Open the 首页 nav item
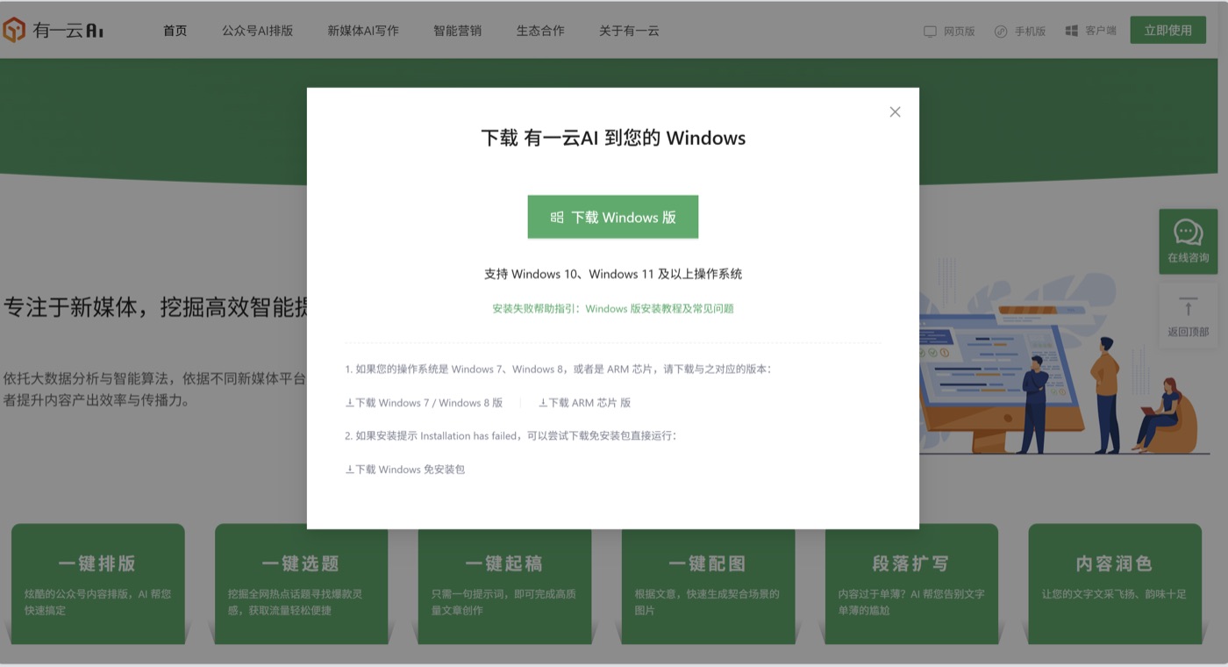This screenshot has height=667, width=1228. tap(175, 31)
